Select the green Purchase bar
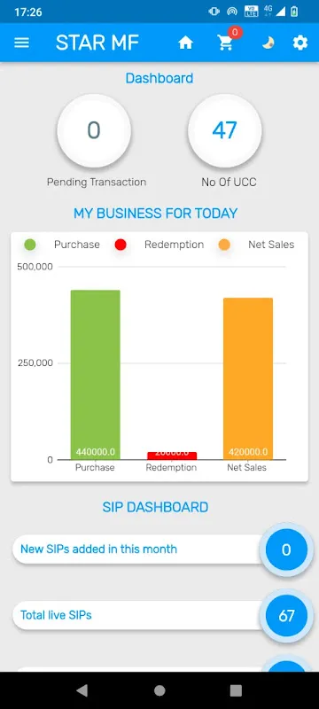Viewport: 319px width, 709px height. tap(96, 375)
